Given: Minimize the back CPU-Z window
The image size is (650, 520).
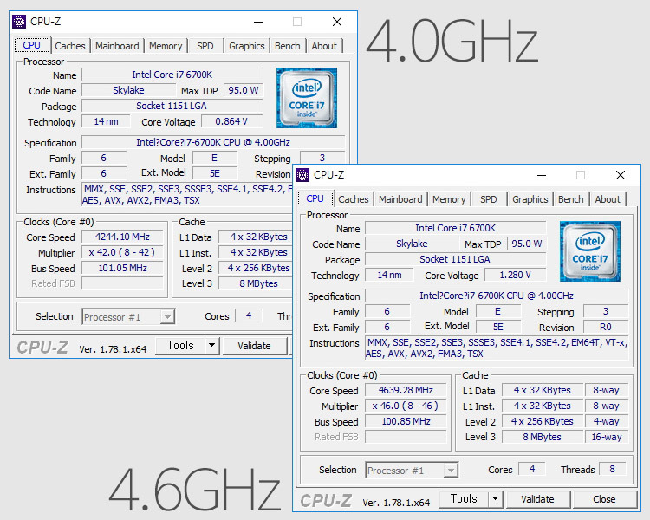Looking at the screenshot, I should coord(258,22).
